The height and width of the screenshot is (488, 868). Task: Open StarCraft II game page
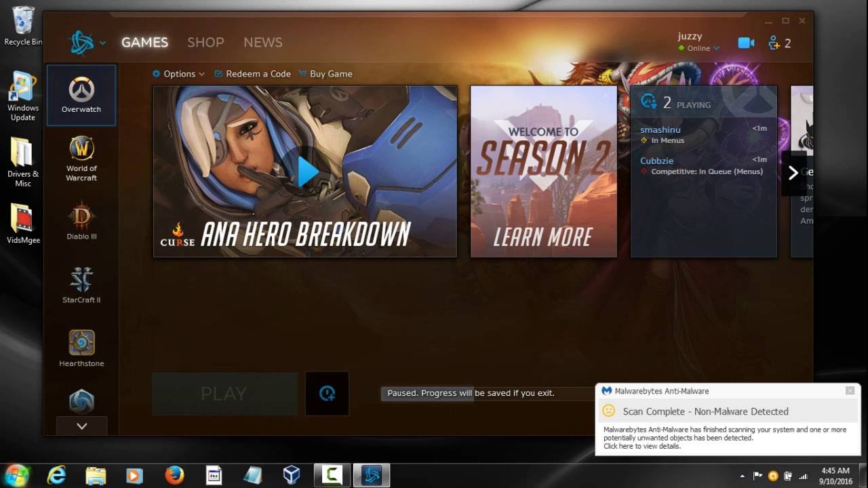point(81,285)
